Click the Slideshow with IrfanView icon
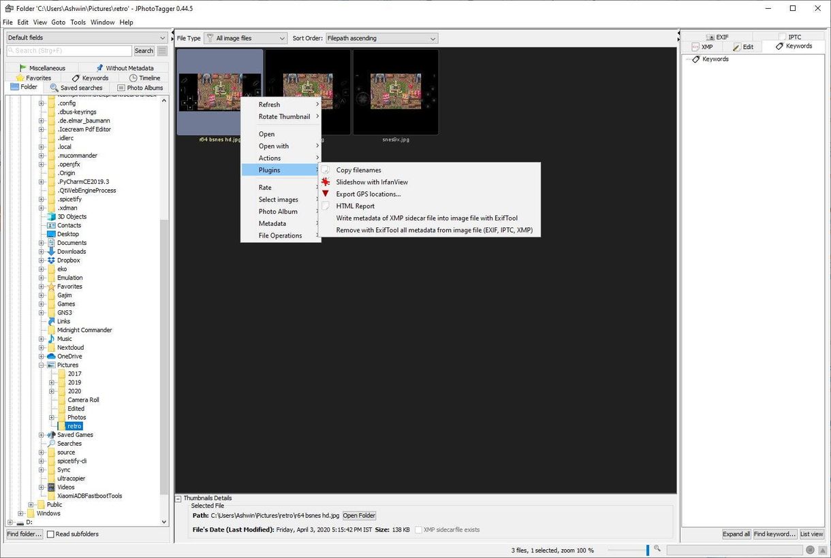The image size is (831, 558). pyautogui.click(x=326, y=182)
